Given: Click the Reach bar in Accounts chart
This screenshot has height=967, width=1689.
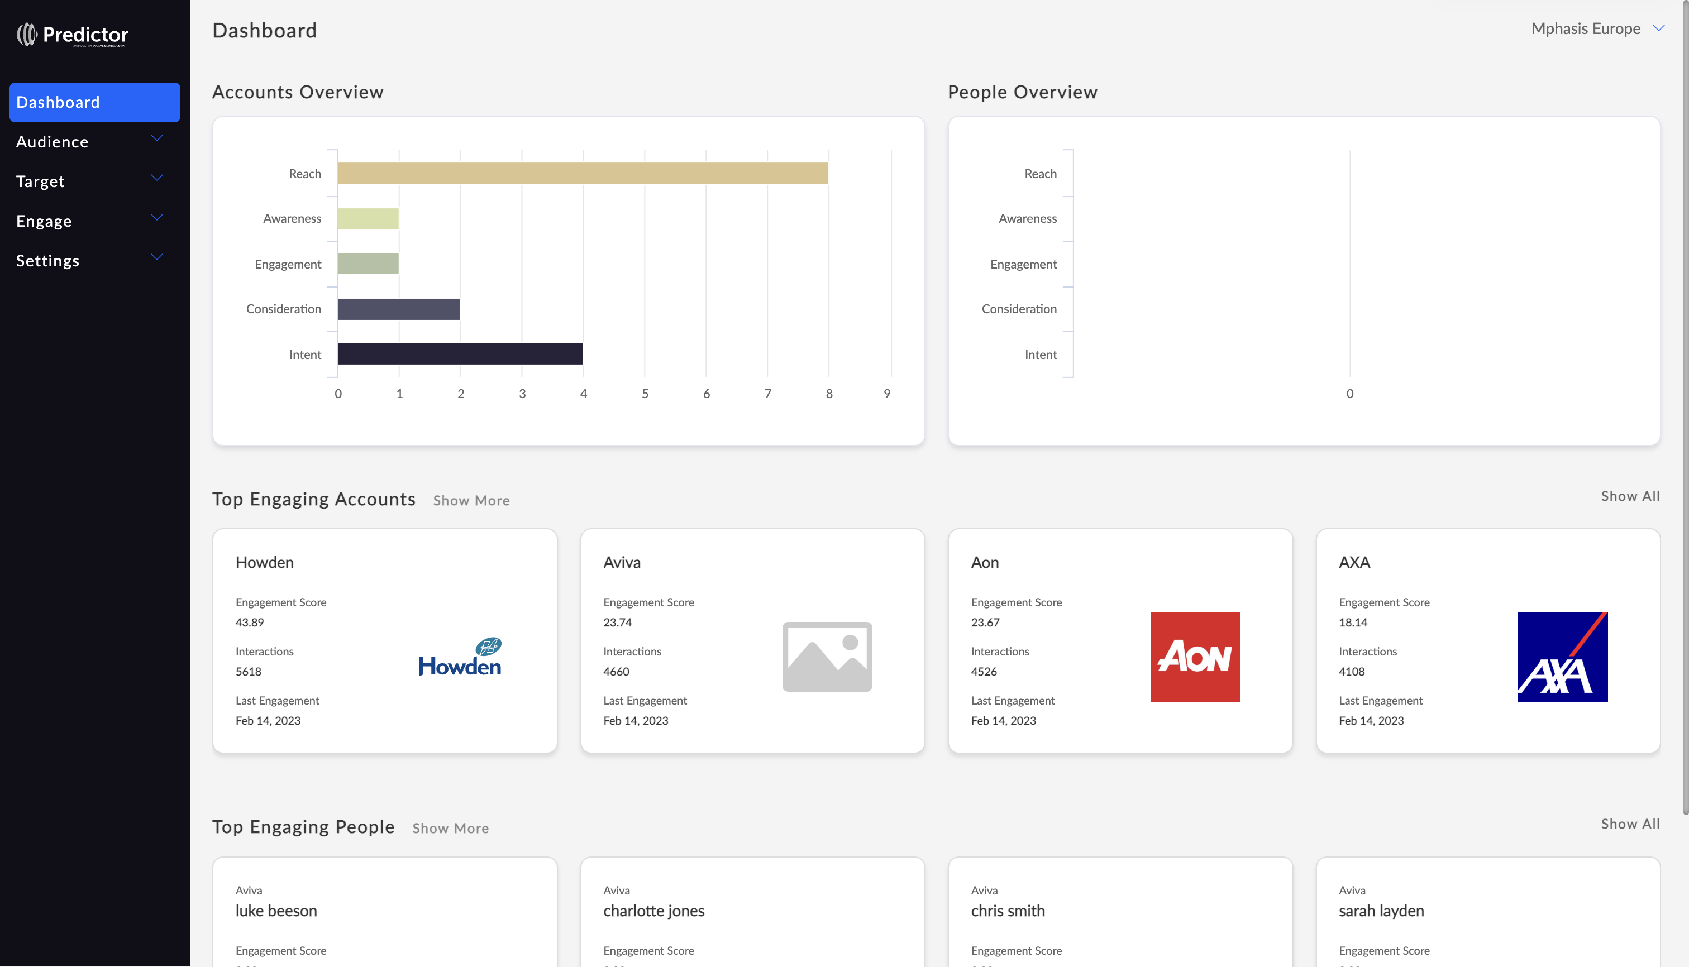Looking at the screenshot, I should [x=582, y=173].
